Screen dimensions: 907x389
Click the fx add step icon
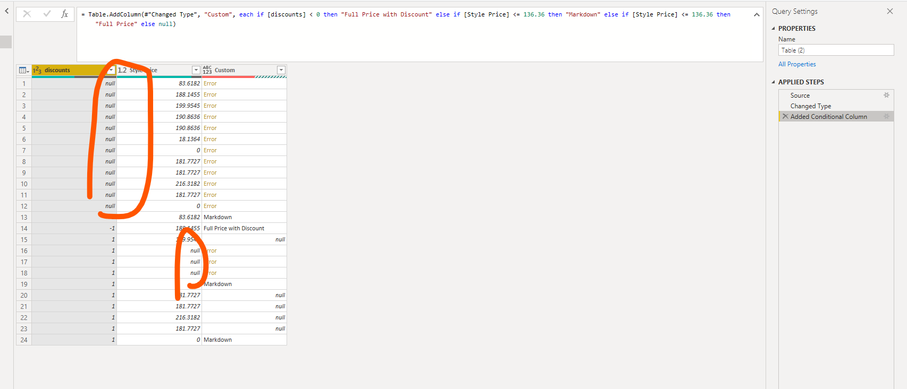click(65, 14)
